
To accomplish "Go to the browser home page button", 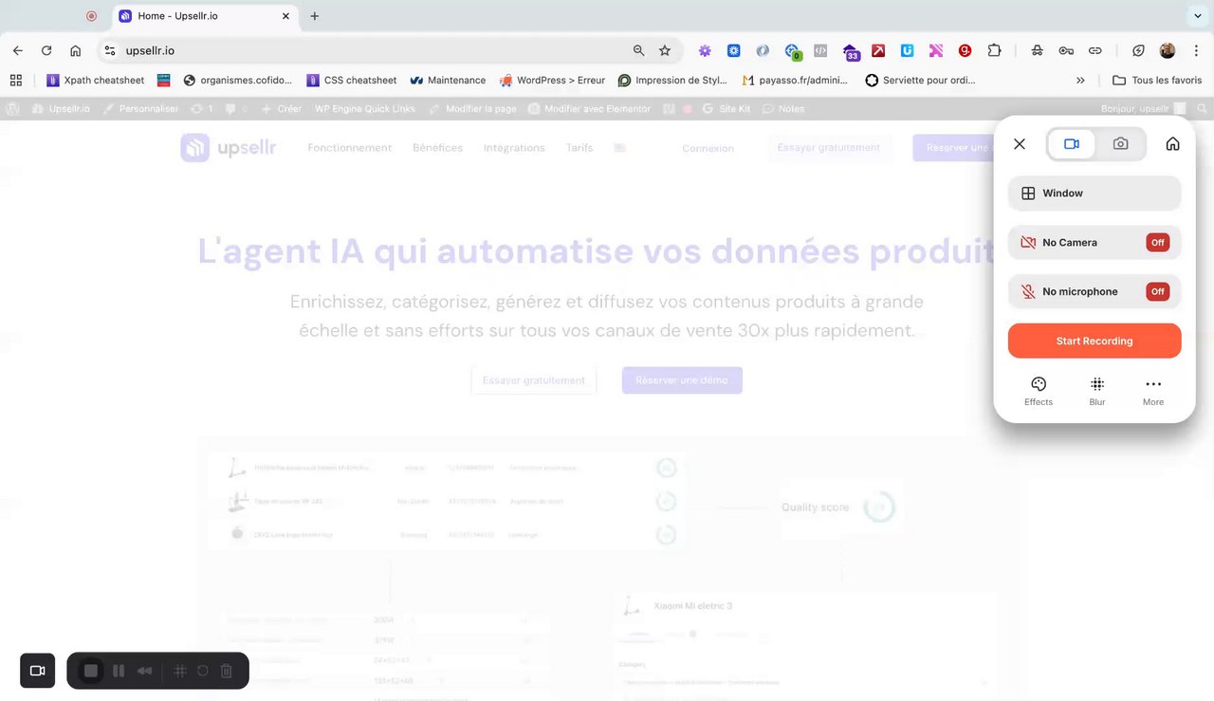I will (x=76, y=50).
